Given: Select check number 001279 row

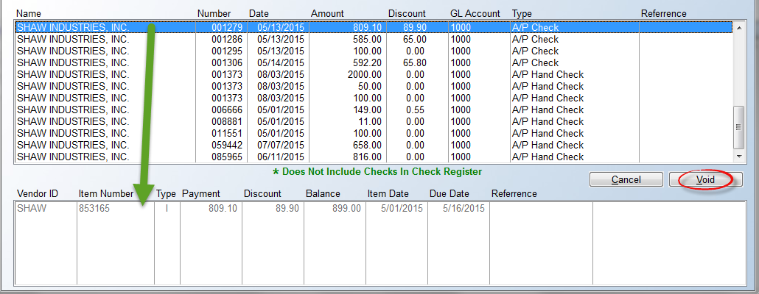Looking at the screenshot, I should point(374,27).
